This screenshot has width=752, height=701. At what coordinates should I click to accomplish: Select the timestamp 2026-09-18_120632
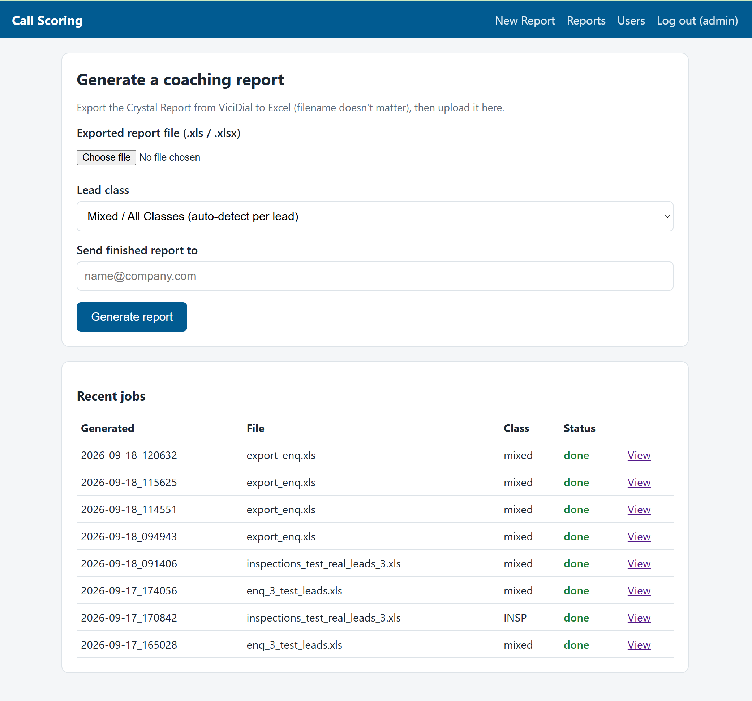point(129,455)
